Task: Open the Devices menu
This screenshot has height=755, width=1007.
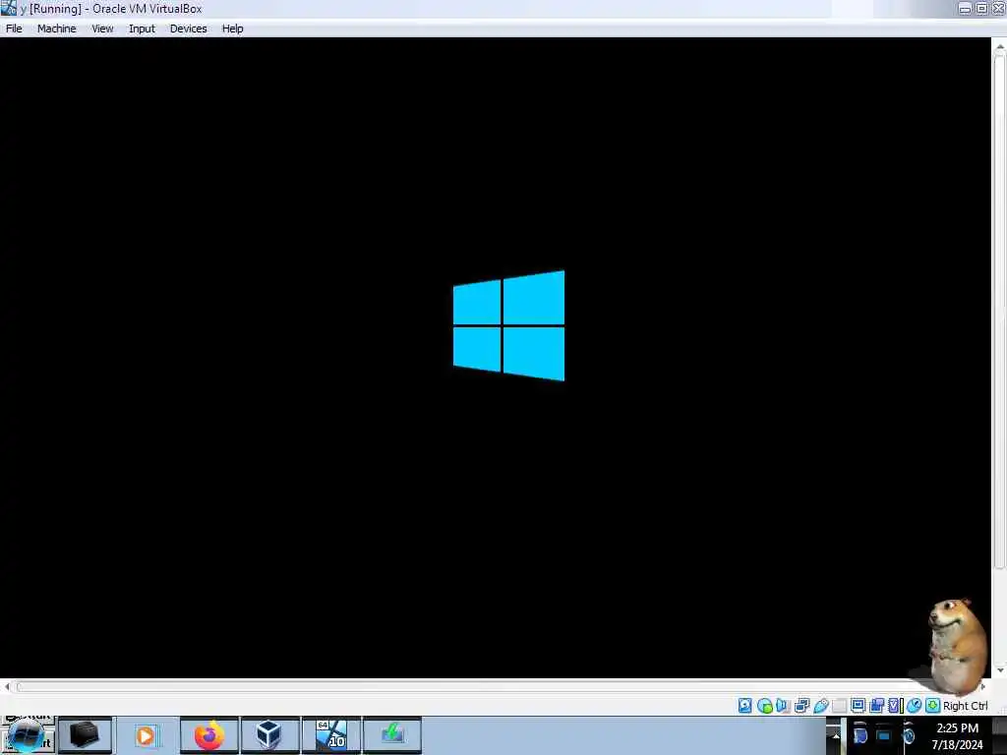Action: (188, 29)
